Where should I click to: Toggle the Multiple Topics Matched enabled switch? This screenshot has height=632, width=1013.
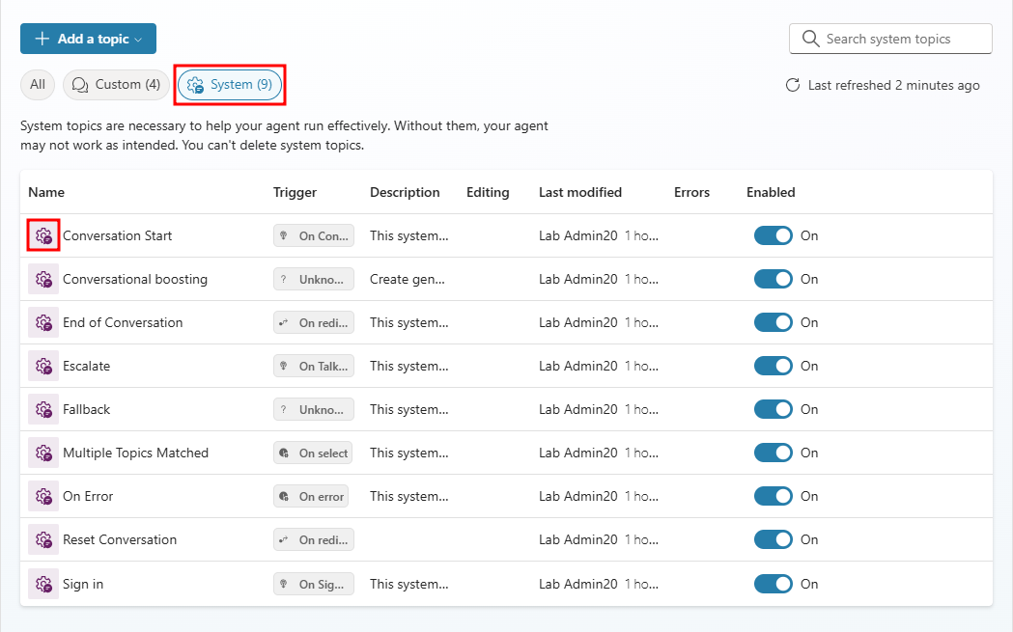(x=773, y=453)
